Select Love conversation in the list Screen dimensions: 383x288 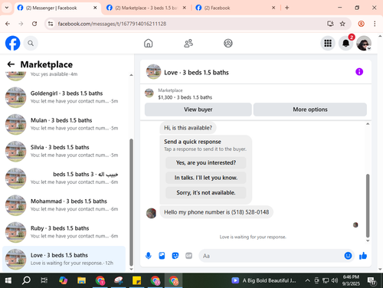pyautogui.click(x=64, y=259)
